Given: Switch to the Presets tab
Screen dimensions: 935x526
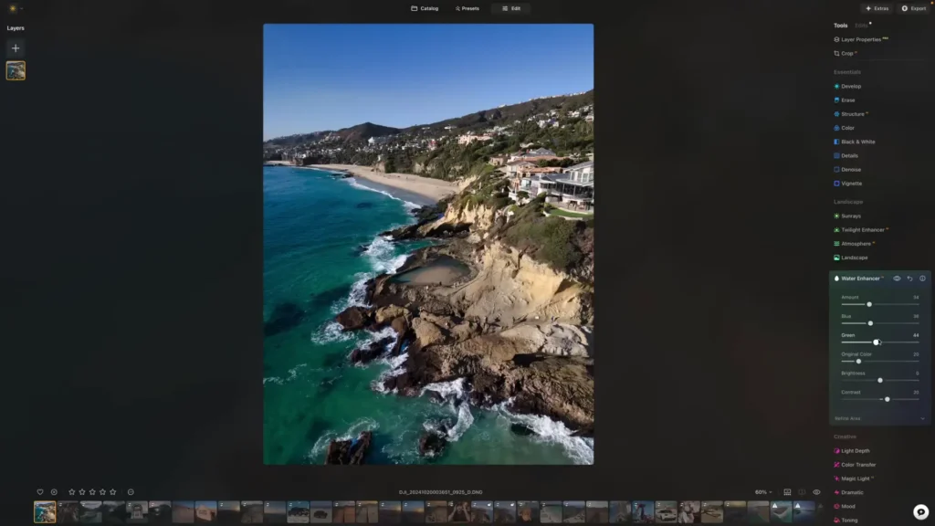Looking at the screenshot, I should point(467,8).
